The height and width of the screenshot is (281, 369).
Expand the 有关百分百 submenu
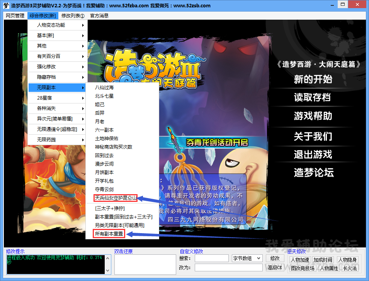pyautogui.click(x=58, y=56)
